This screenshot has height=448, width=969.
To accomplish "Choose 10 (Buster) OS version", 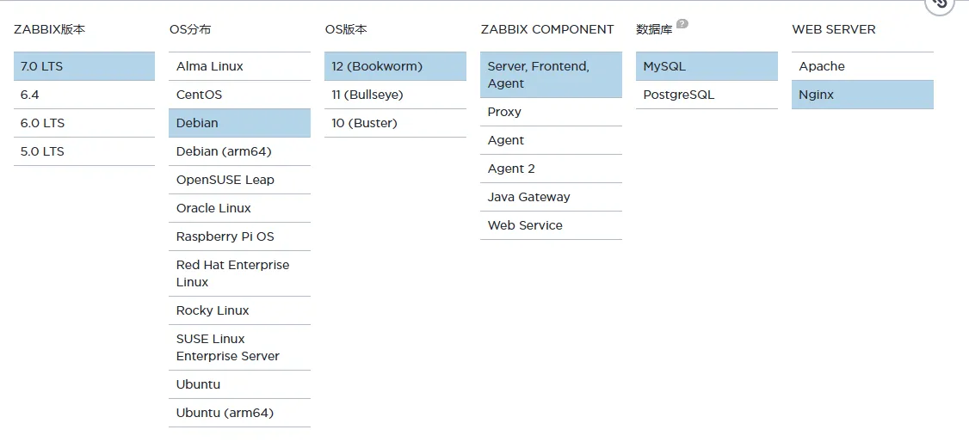I will [395, 123].
